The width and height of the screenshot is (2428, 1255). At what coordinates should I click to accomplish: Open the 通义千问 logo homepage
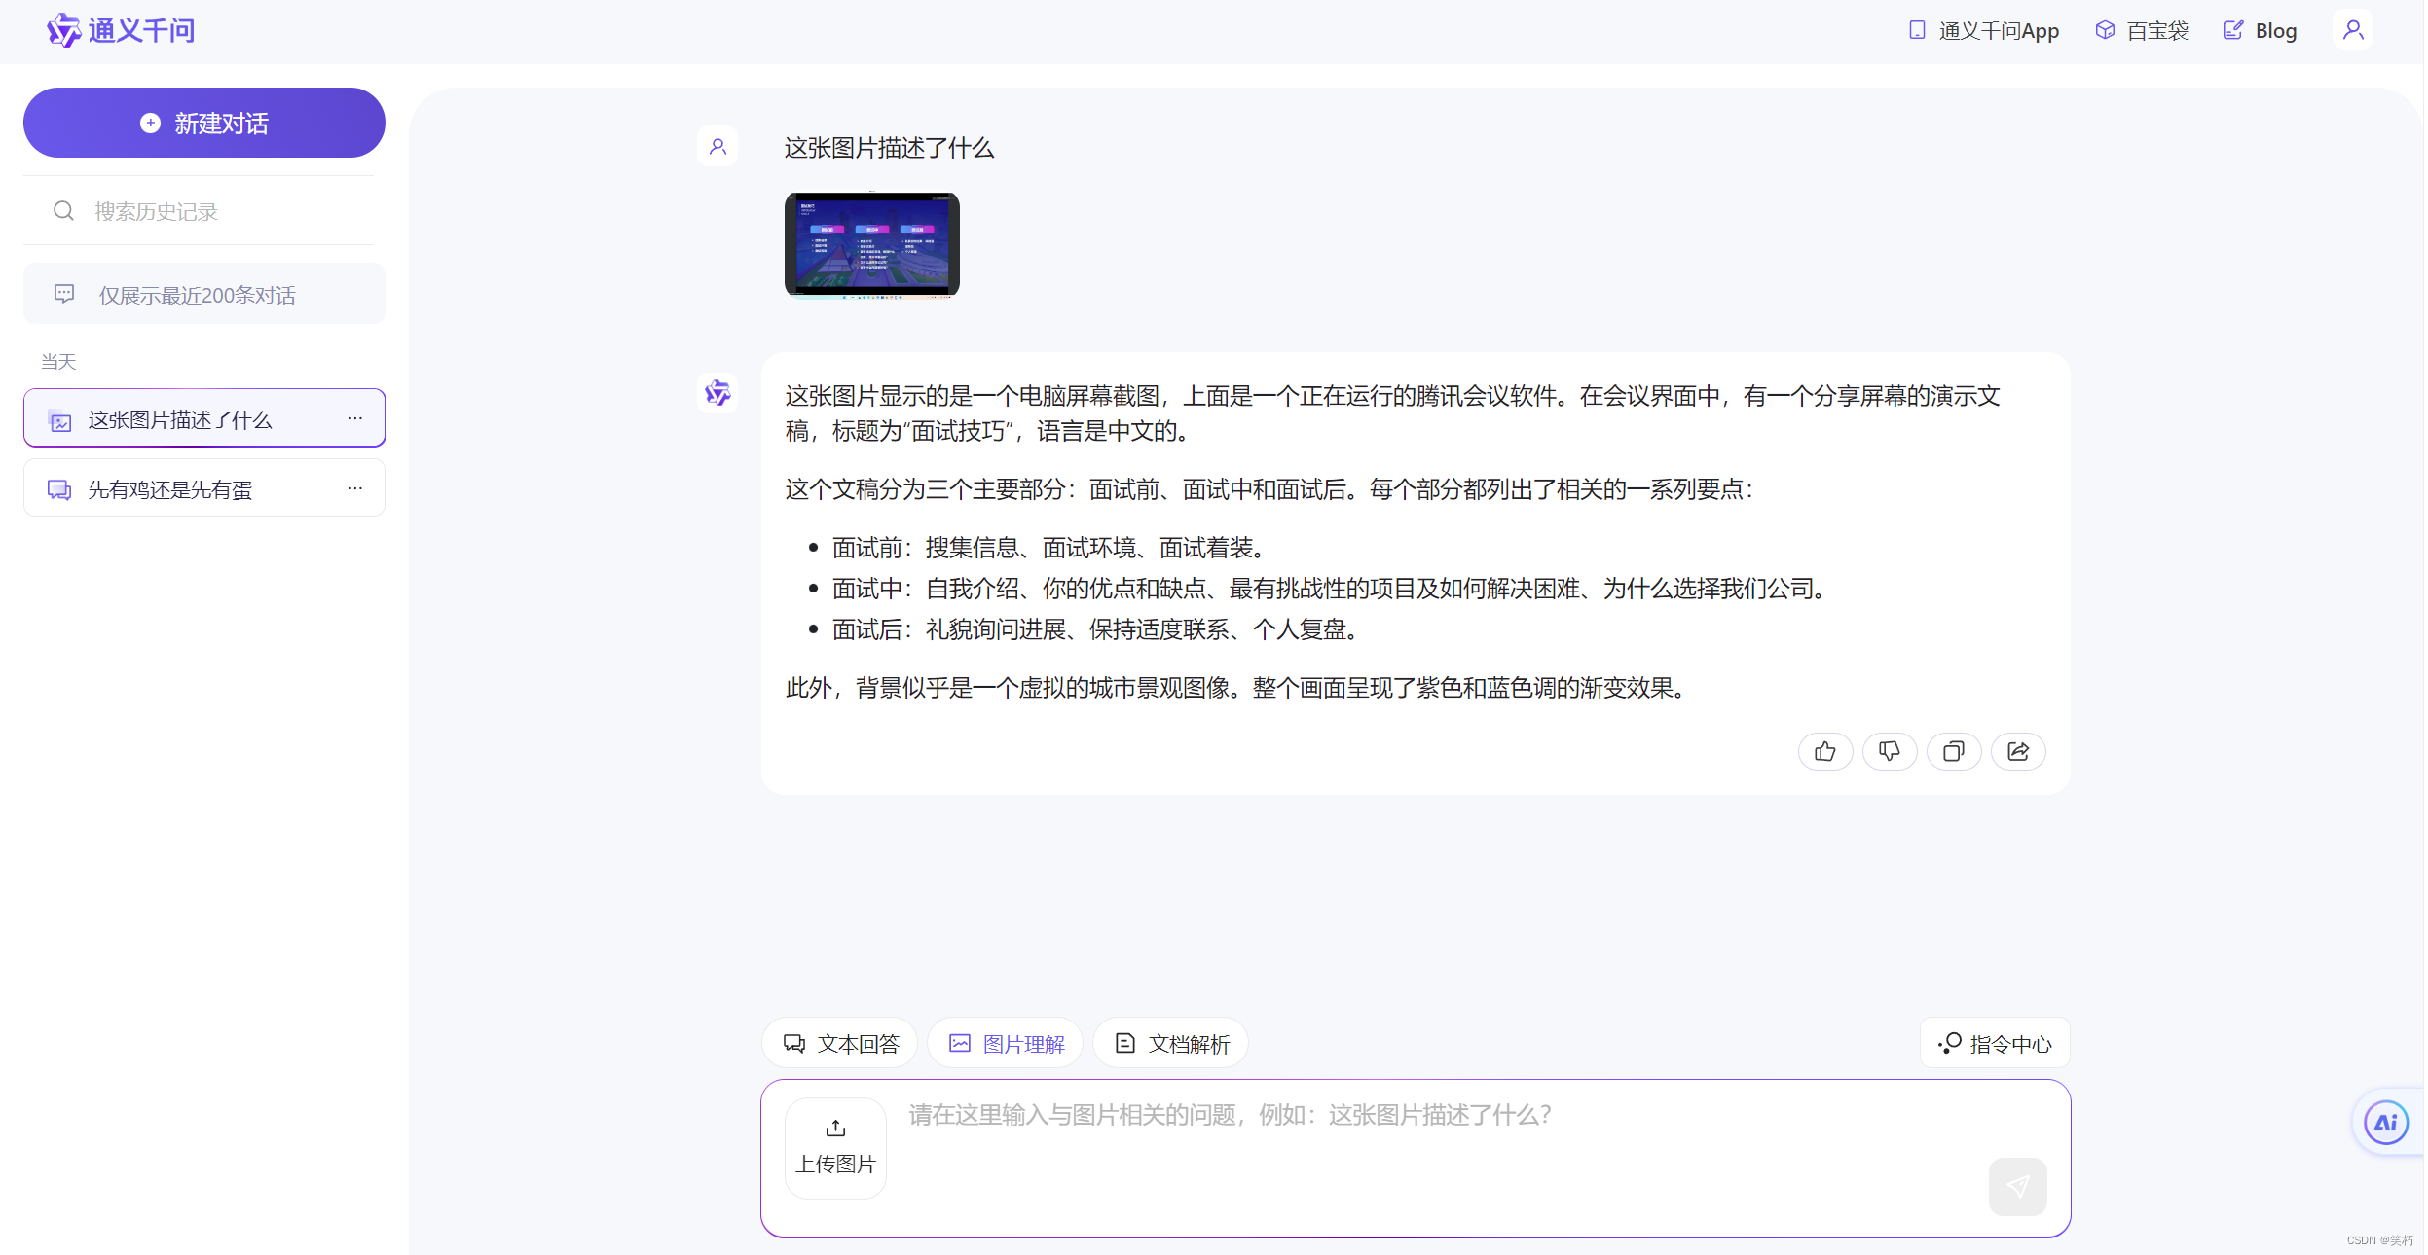122,29
